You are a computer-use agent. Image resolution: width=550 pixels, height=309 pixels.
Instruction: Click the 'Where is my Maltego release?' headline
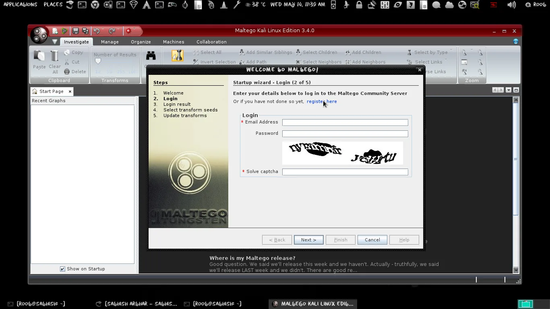[x=252, y=258]
